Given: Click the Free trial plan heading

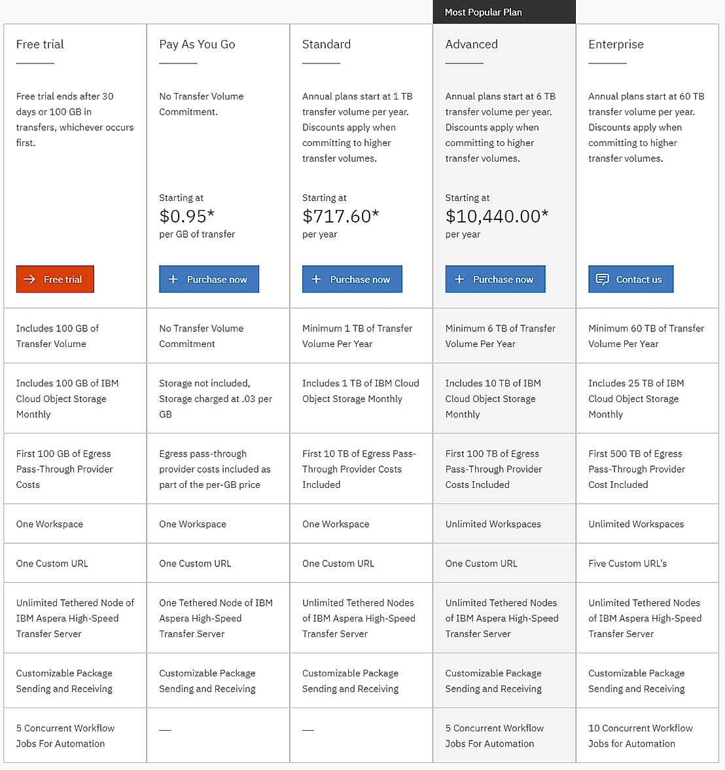Looking at the screenshot, I should pyautogui.click(x=40, y=45).
